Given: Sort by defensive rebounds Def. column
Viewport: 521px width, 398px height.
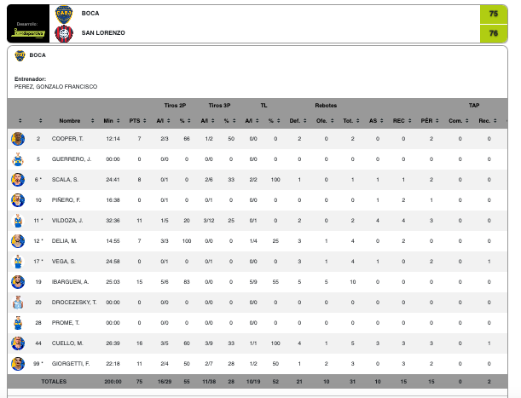Looking at the screenshot, I should (295, 120).
